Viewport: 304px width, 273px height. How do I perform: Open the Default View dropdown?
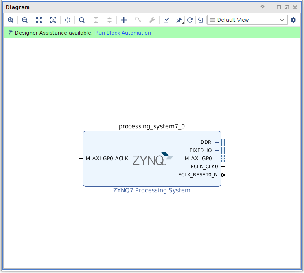pos(247,20)
